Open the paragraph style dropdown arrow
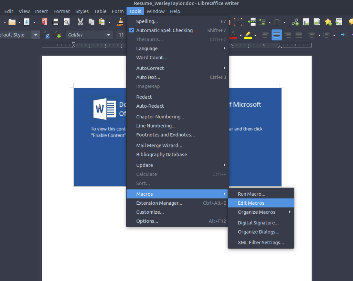 tap(36, 35)
